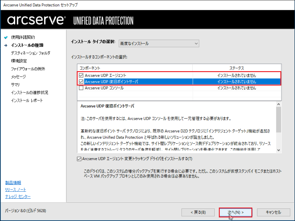Click the バージョン 8.0 (ビルド 5628) text

click(x=26, y=211)
